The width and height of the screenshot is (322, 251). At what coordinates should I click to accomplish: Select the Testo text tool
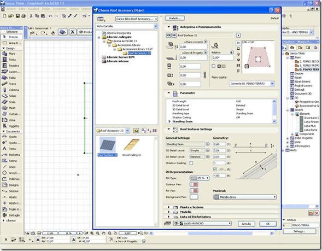(x=11, y=149)
